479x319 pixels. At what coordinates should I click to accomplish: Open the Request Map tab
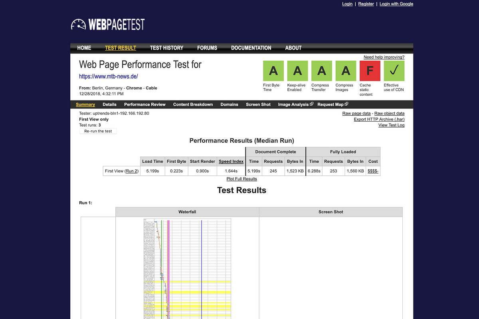(x=331, y=104)
